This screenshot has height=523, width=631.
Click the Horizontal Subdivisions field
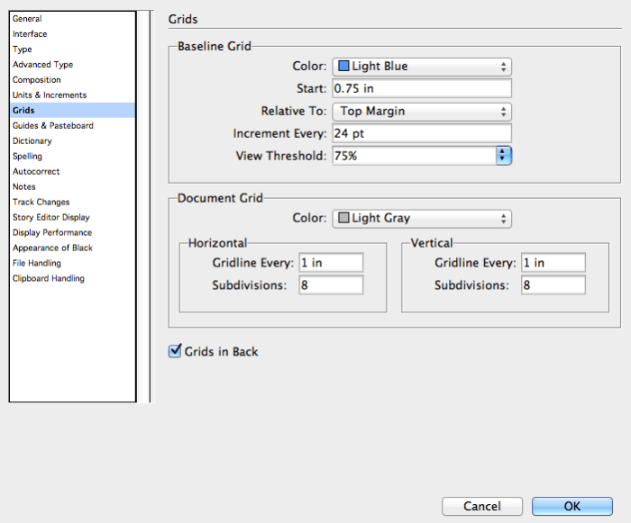point(331,285)
